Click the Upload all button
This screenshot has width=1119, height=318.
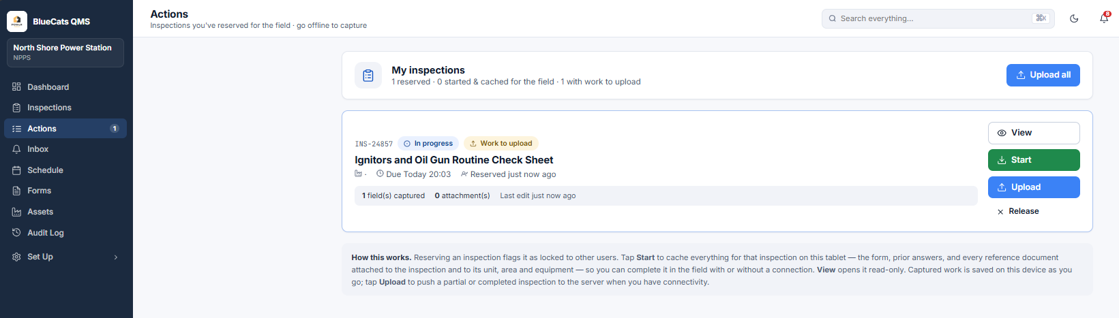(x=1043, y=75)
